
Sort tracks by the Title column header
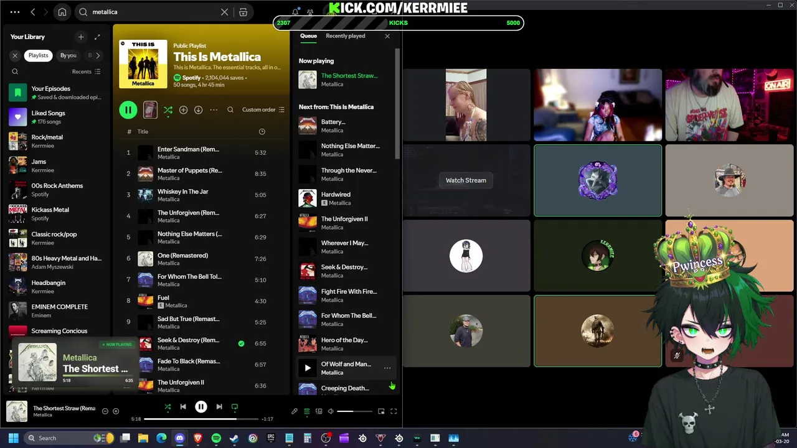pos(143,132)
